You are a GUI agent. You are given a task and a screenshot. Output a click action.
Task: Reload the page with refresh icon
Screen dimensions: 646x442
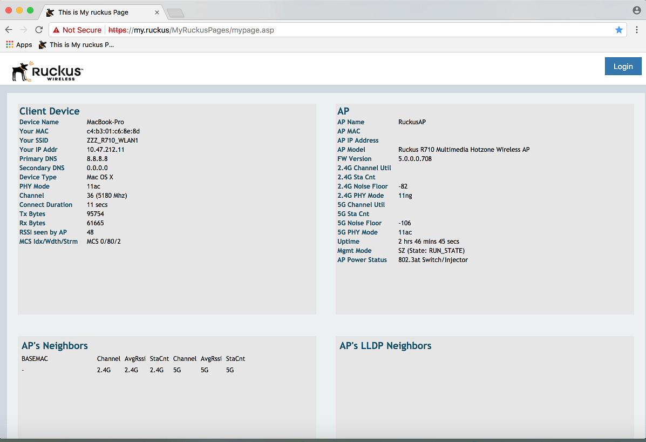[39, 30]
